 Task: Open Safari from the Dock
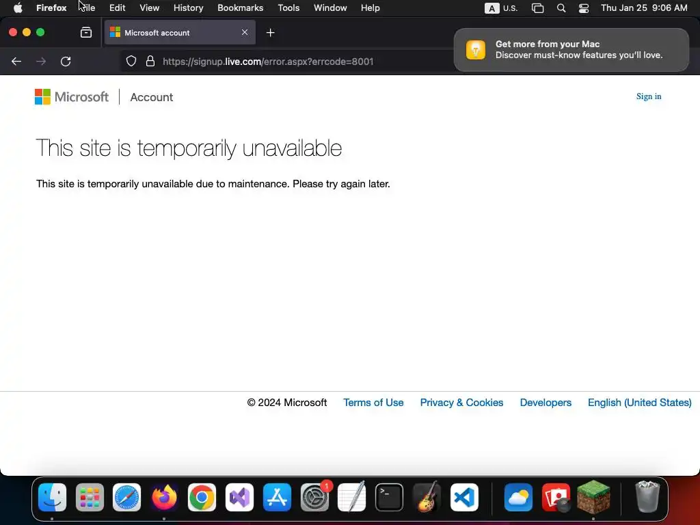coord(126,497)
